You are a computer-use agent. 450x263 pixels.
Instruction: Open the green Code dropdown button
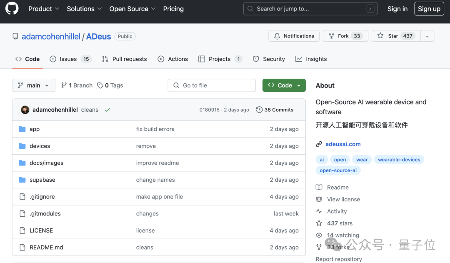click(x=284, y=85)
